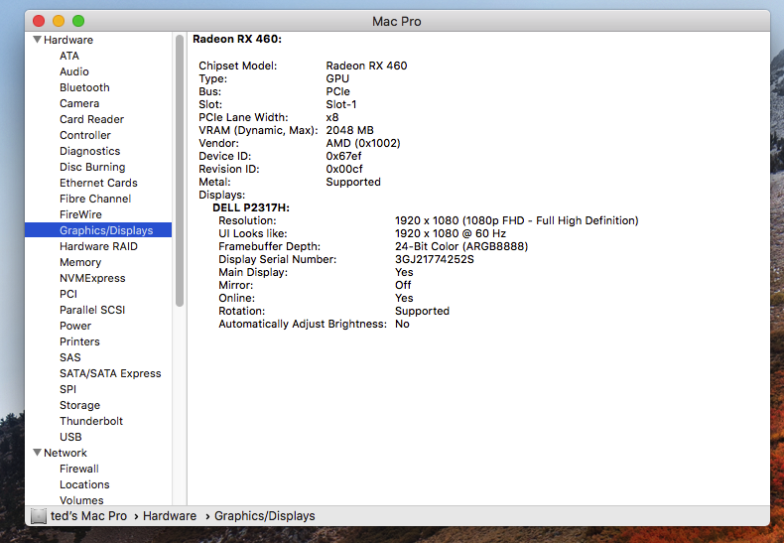
Task: Click the Chipset Model value Radeon RX 460
Action: 366,66
